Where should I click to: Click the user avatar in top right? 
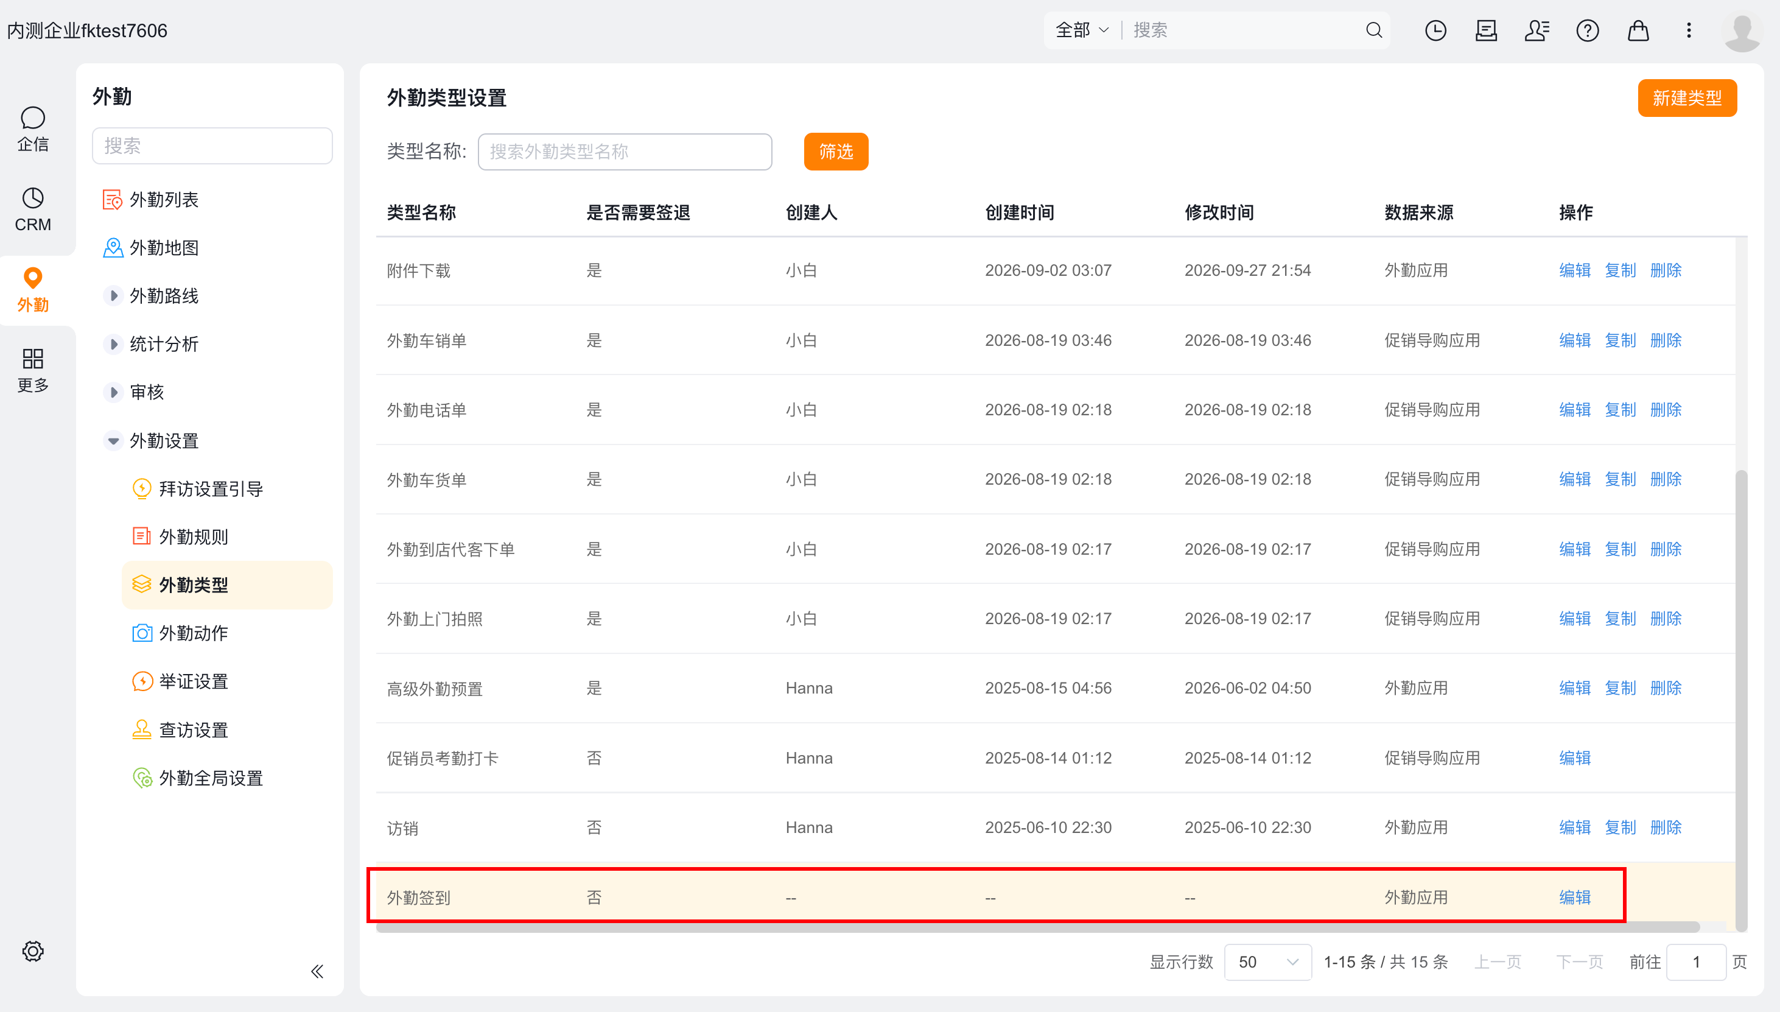click(1742, 33)
